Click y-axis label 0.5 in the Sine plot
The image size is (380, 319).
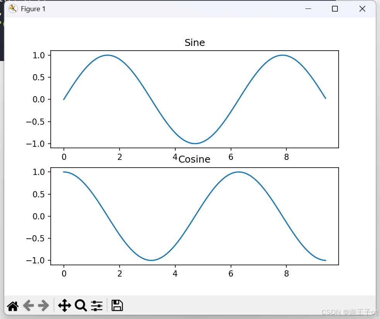pyautogui.click(x=39, y=77)
